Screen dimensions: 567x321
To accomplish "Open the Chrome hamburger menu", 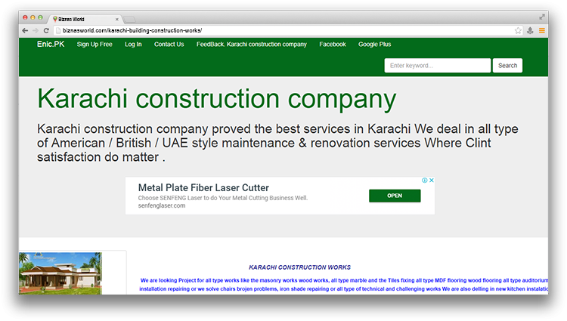I will click(x=541, y=30).
